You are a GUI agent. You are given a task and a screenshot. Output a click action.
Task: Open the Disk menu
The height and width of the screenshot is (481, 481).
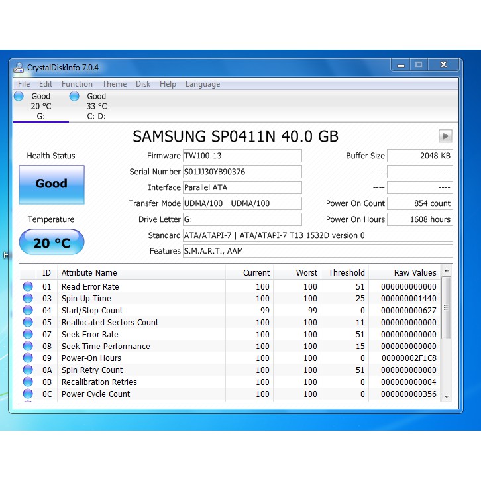(143, 84)
